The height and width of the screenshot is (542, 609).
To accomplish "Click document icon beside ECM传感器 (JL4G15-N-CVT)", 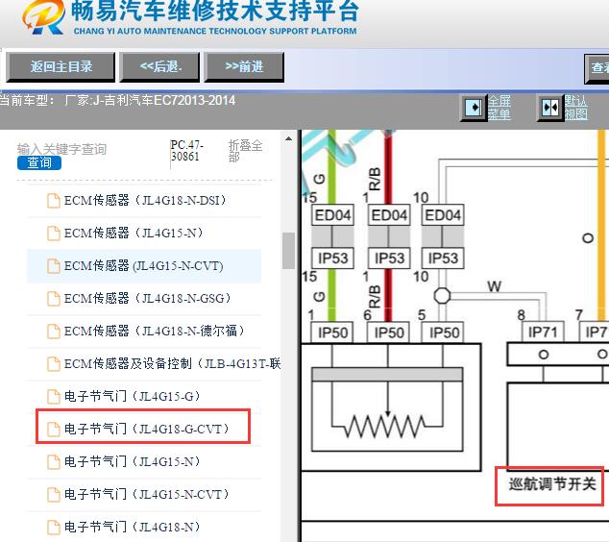I will 53,266.
